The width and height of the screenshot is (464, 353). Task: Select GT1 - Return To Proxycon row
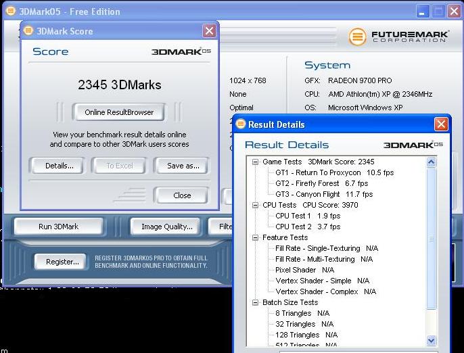[x=334, y=173]
